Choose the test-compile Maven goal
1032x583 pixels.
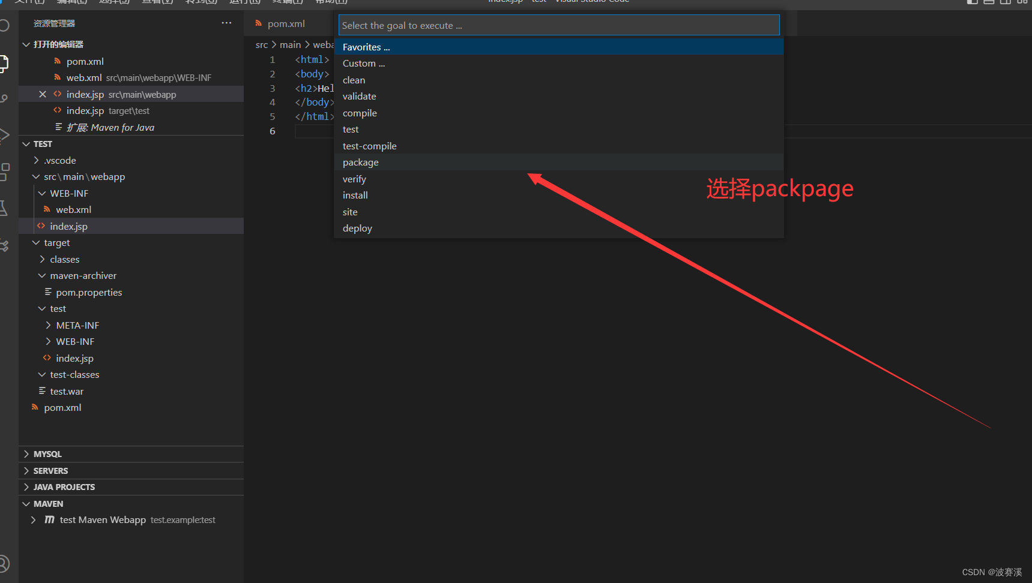[558, 146]
